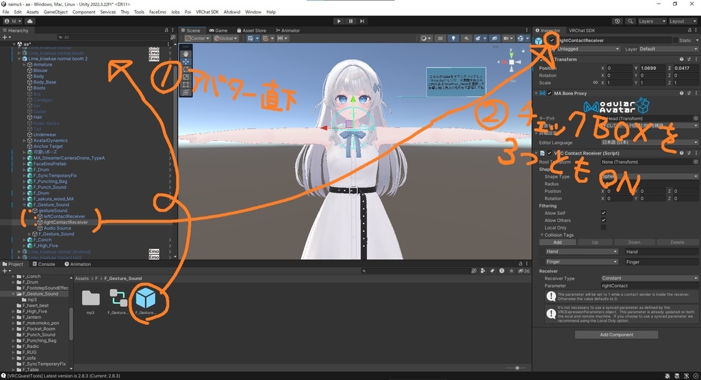Open draw mode shading dropdown

425,38
